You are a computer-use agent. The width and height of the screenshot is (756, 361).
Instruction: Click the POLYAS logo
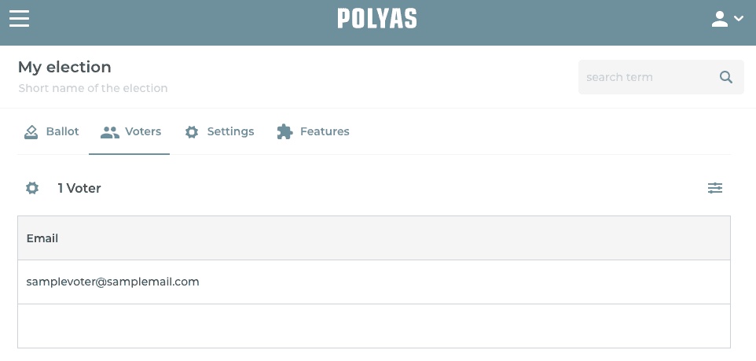(x=377, y=19)
